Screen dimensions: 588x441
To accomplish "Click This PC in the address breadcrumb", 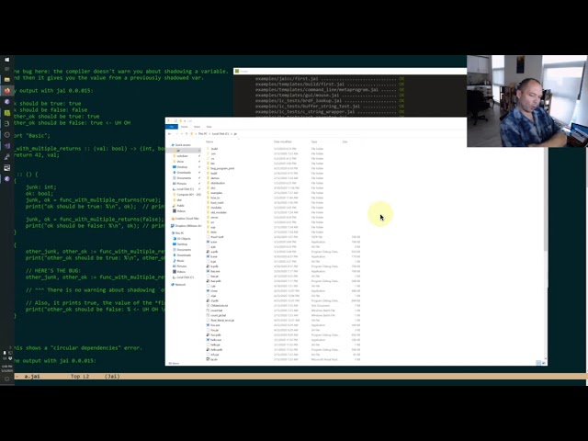I will click(202, 134).
